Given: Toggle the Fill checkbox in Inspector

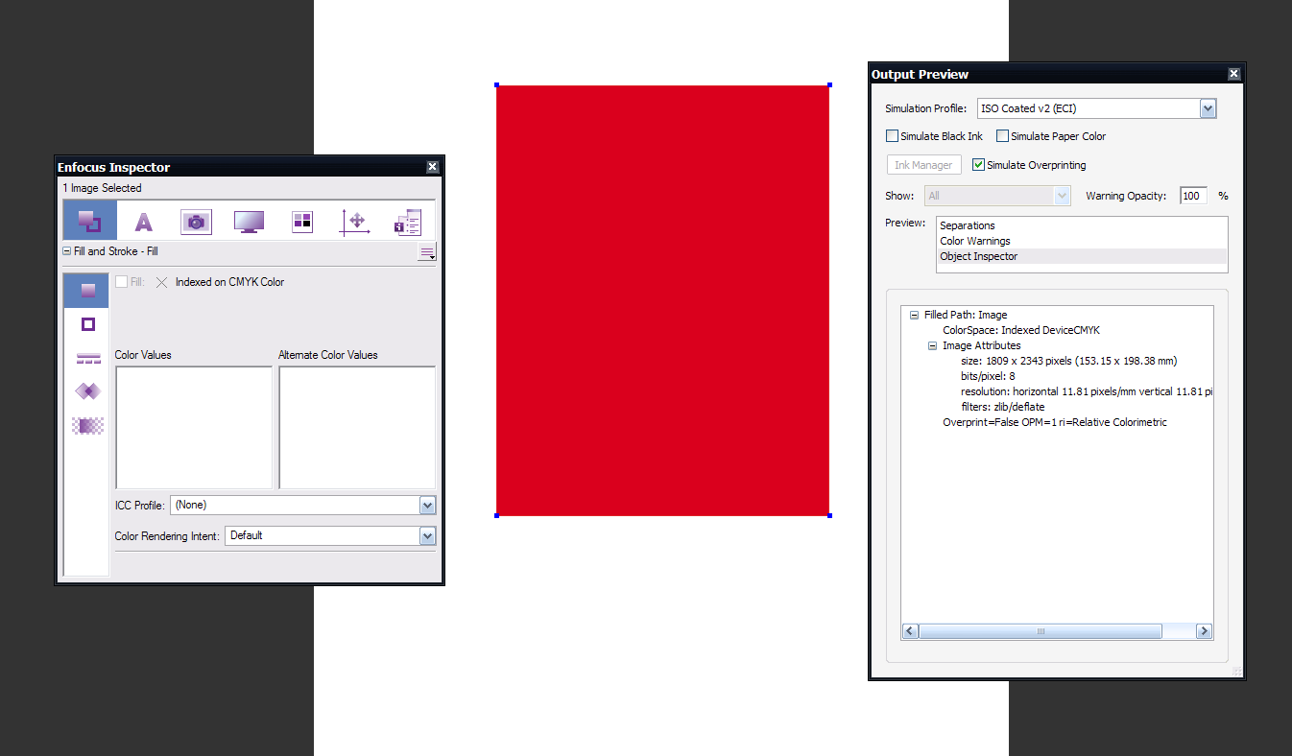Looking at the screenshot, I should (x=122, y=282).
